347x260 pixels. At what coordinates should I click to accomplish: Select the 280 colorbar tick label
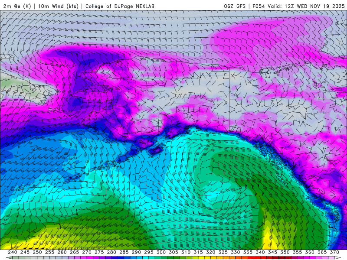click(x=111, y=252)
